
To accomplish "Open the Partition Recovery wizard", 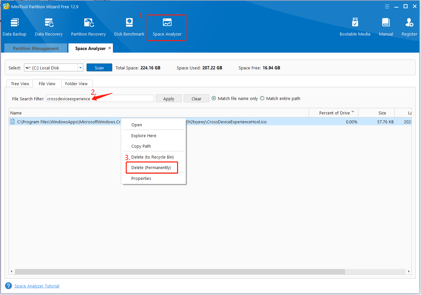I will click(88, 27).
